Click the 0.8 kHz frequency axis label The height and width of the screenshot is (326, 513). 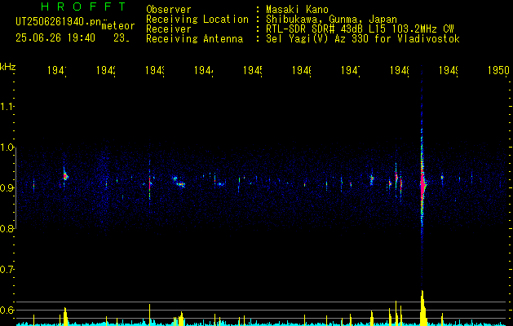(x=7, y=229)
